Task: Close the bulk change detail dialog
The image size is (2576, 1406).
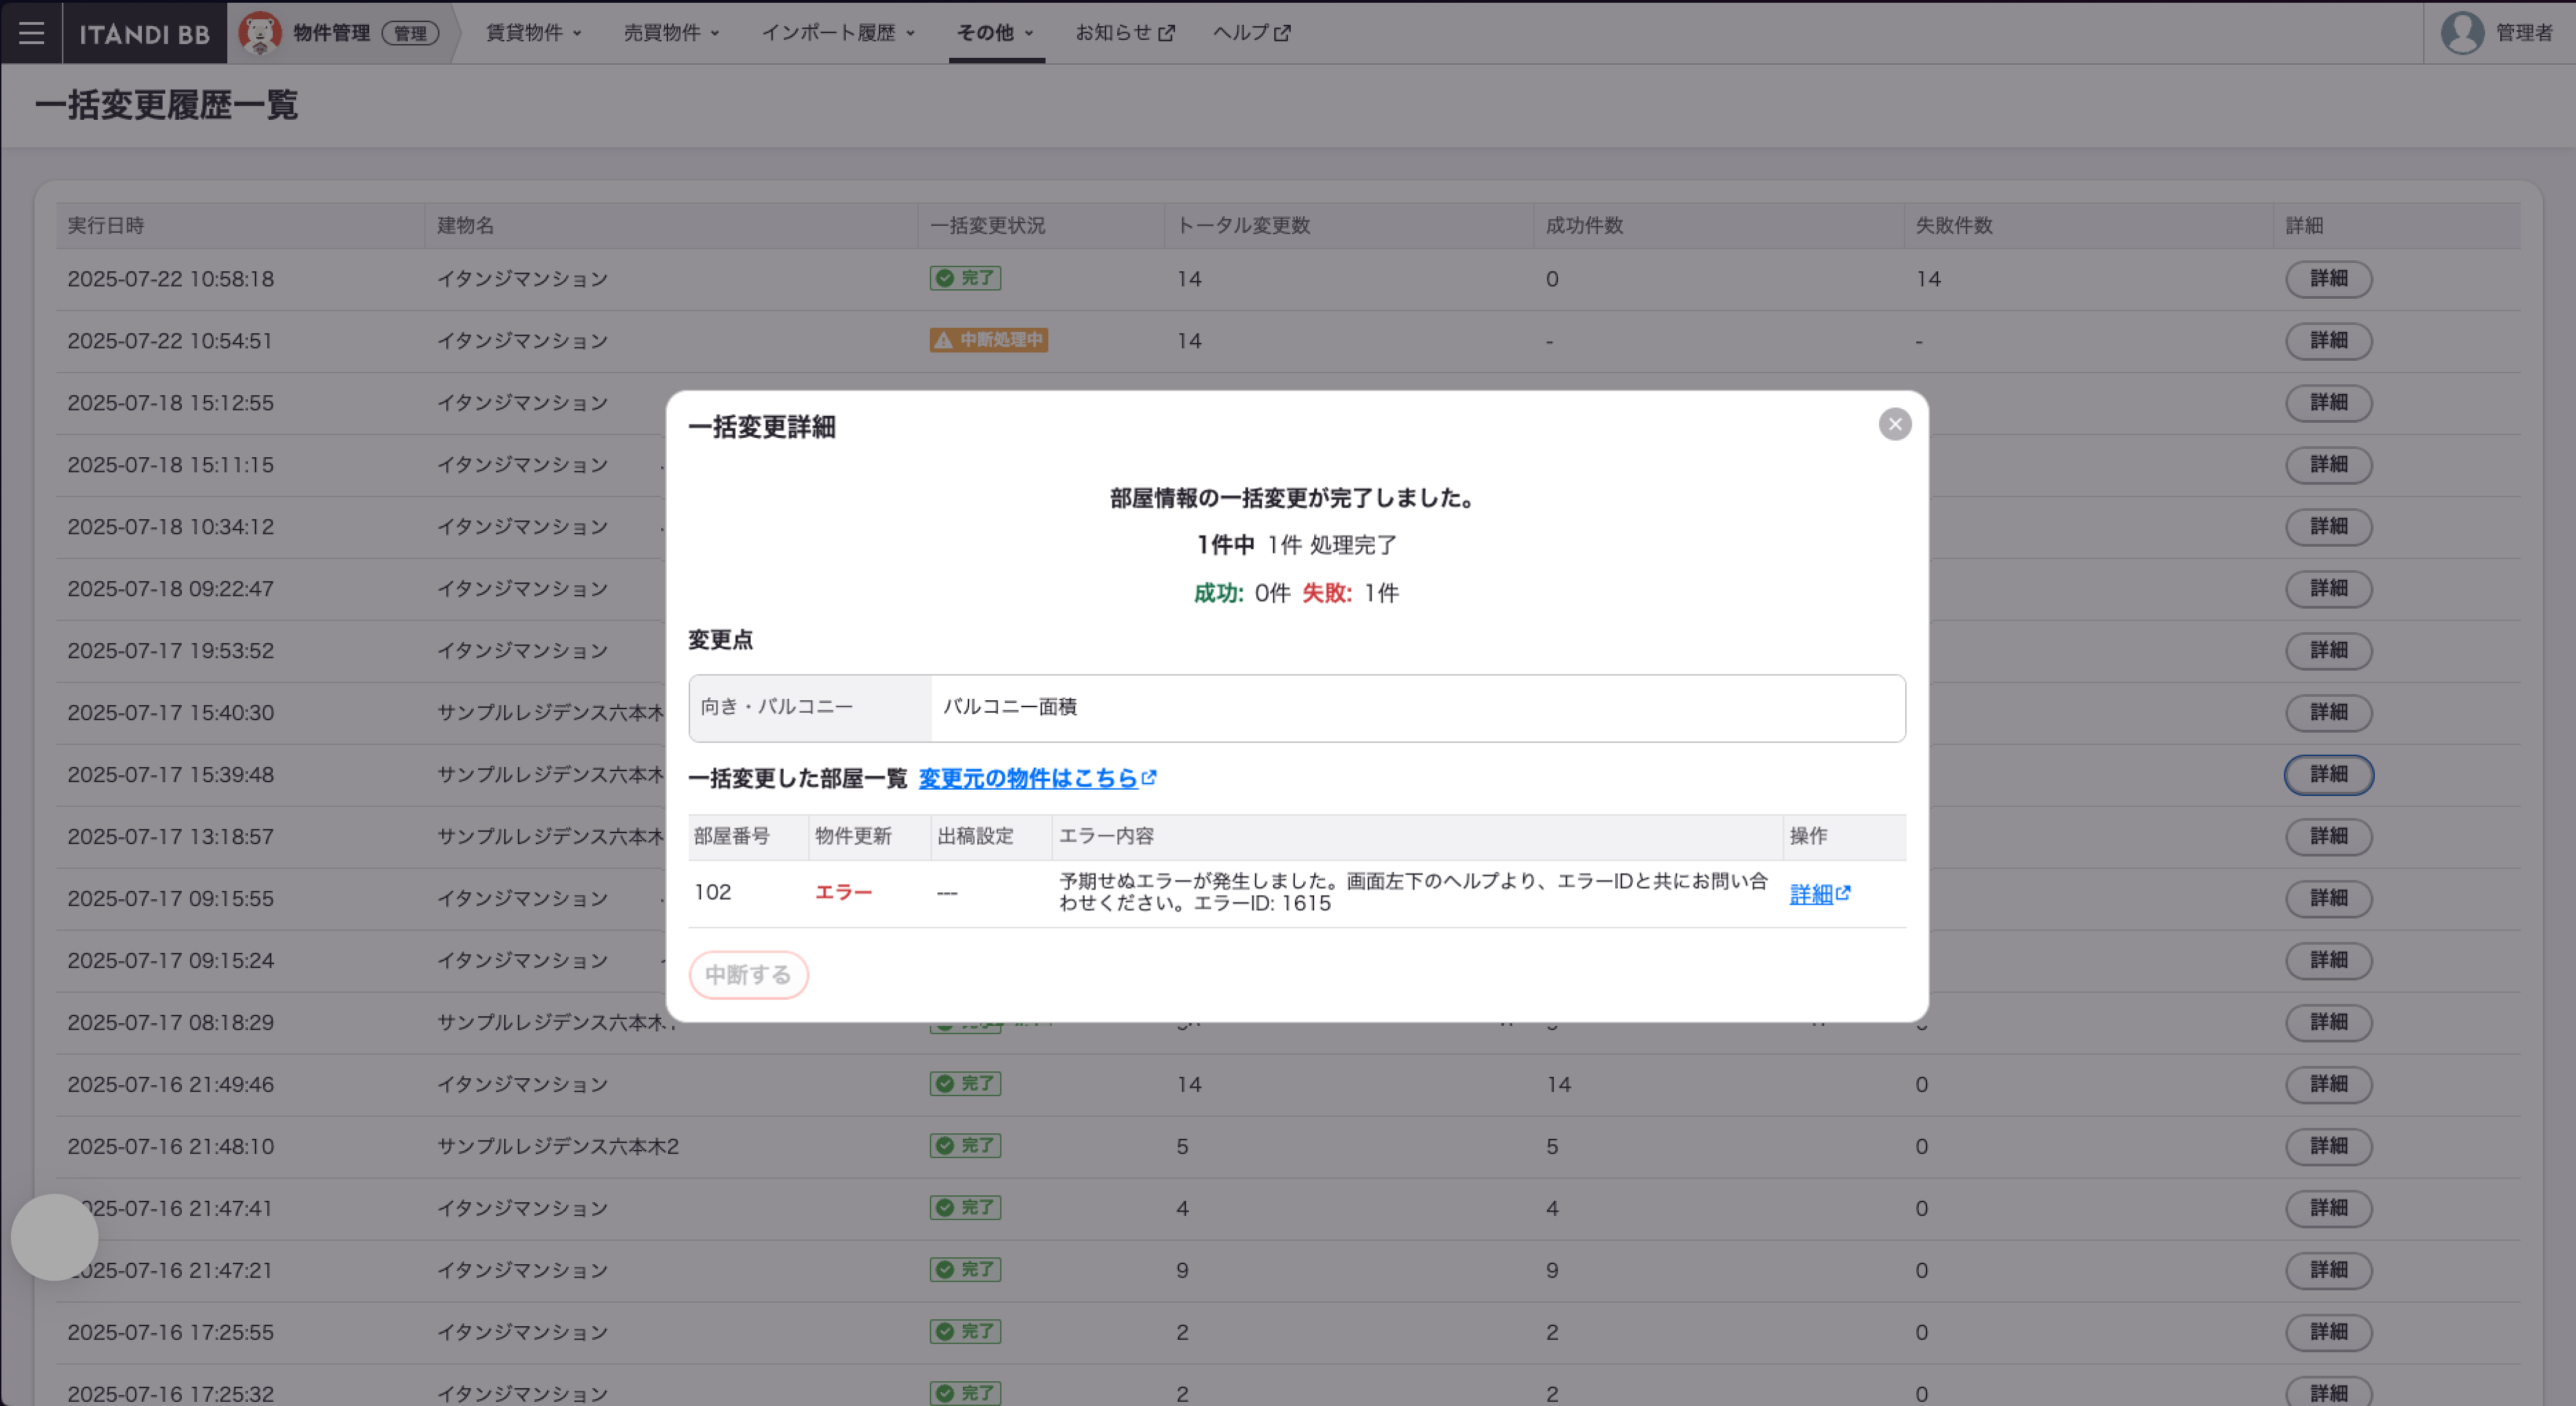Action: tap(1894, 424)
